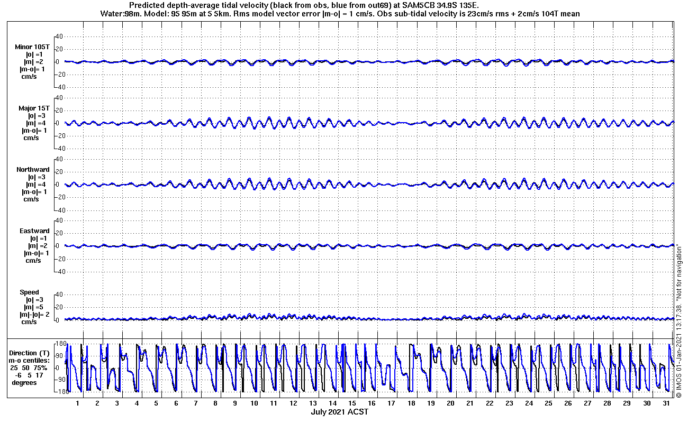
Task: Click day '4' on the x-axis
Action: coord(137,403)
